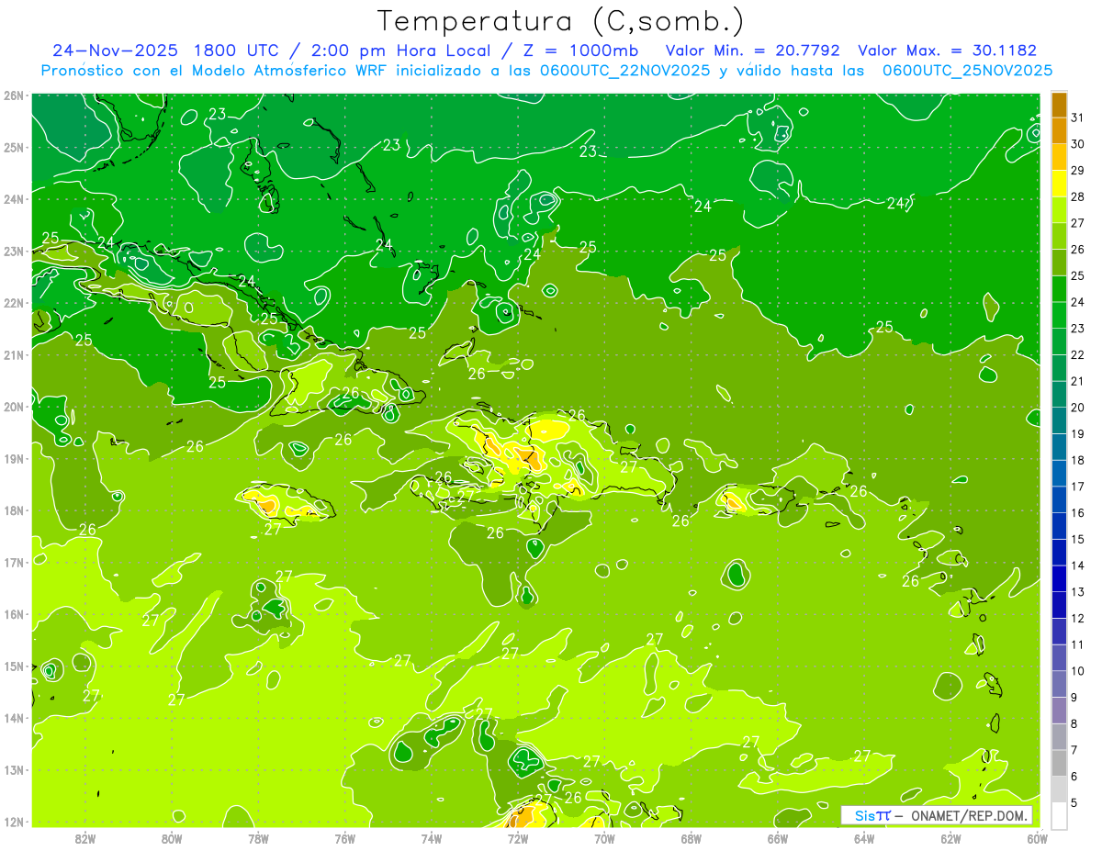This screenshot has width=1102, height=851.
Task: Click the "72W" longitude axis label
Action: point(517,837)
